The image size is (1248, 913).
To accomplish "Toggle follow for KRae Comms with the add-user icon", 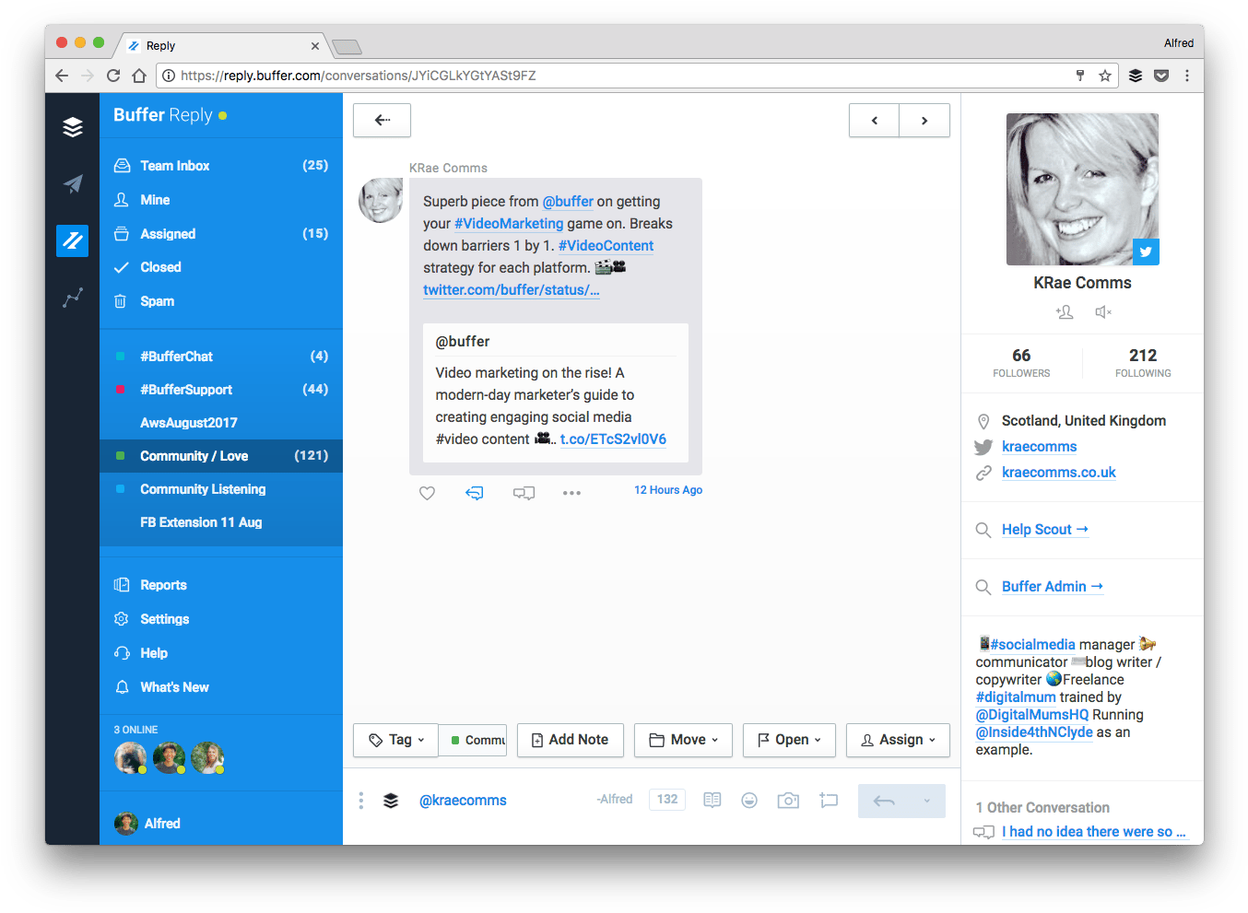I will [1065, 312].
